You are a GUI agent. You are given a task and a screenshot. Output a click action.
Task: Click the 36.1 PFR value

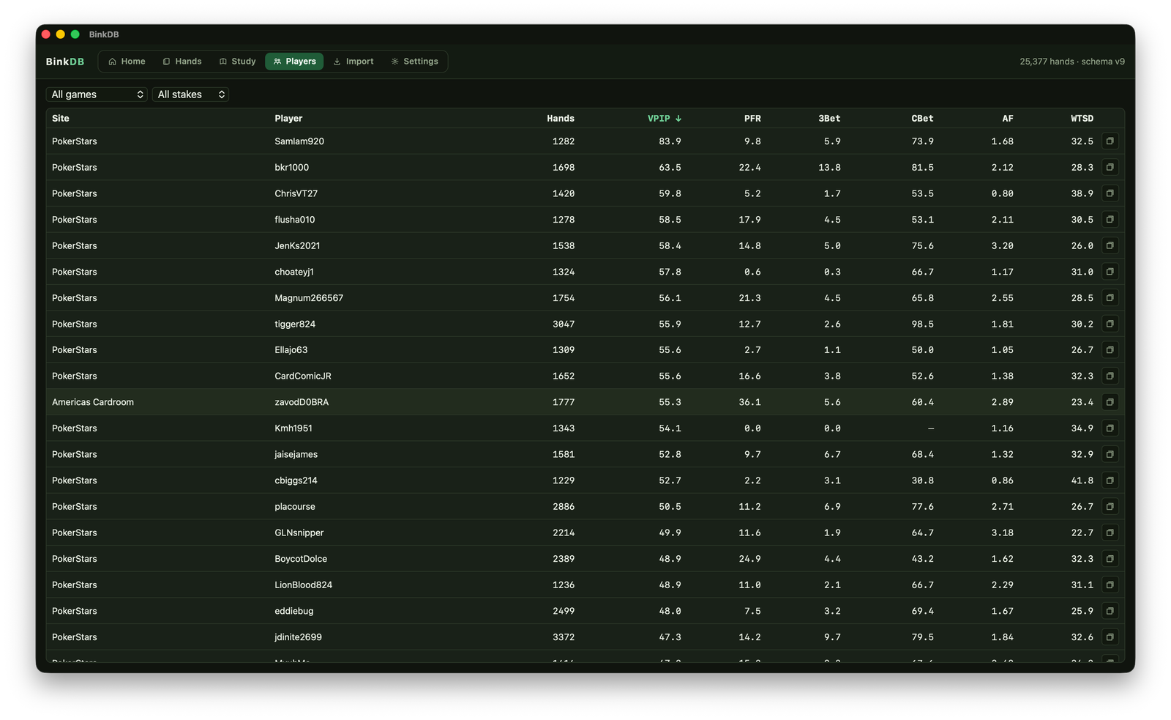[749, 402]
